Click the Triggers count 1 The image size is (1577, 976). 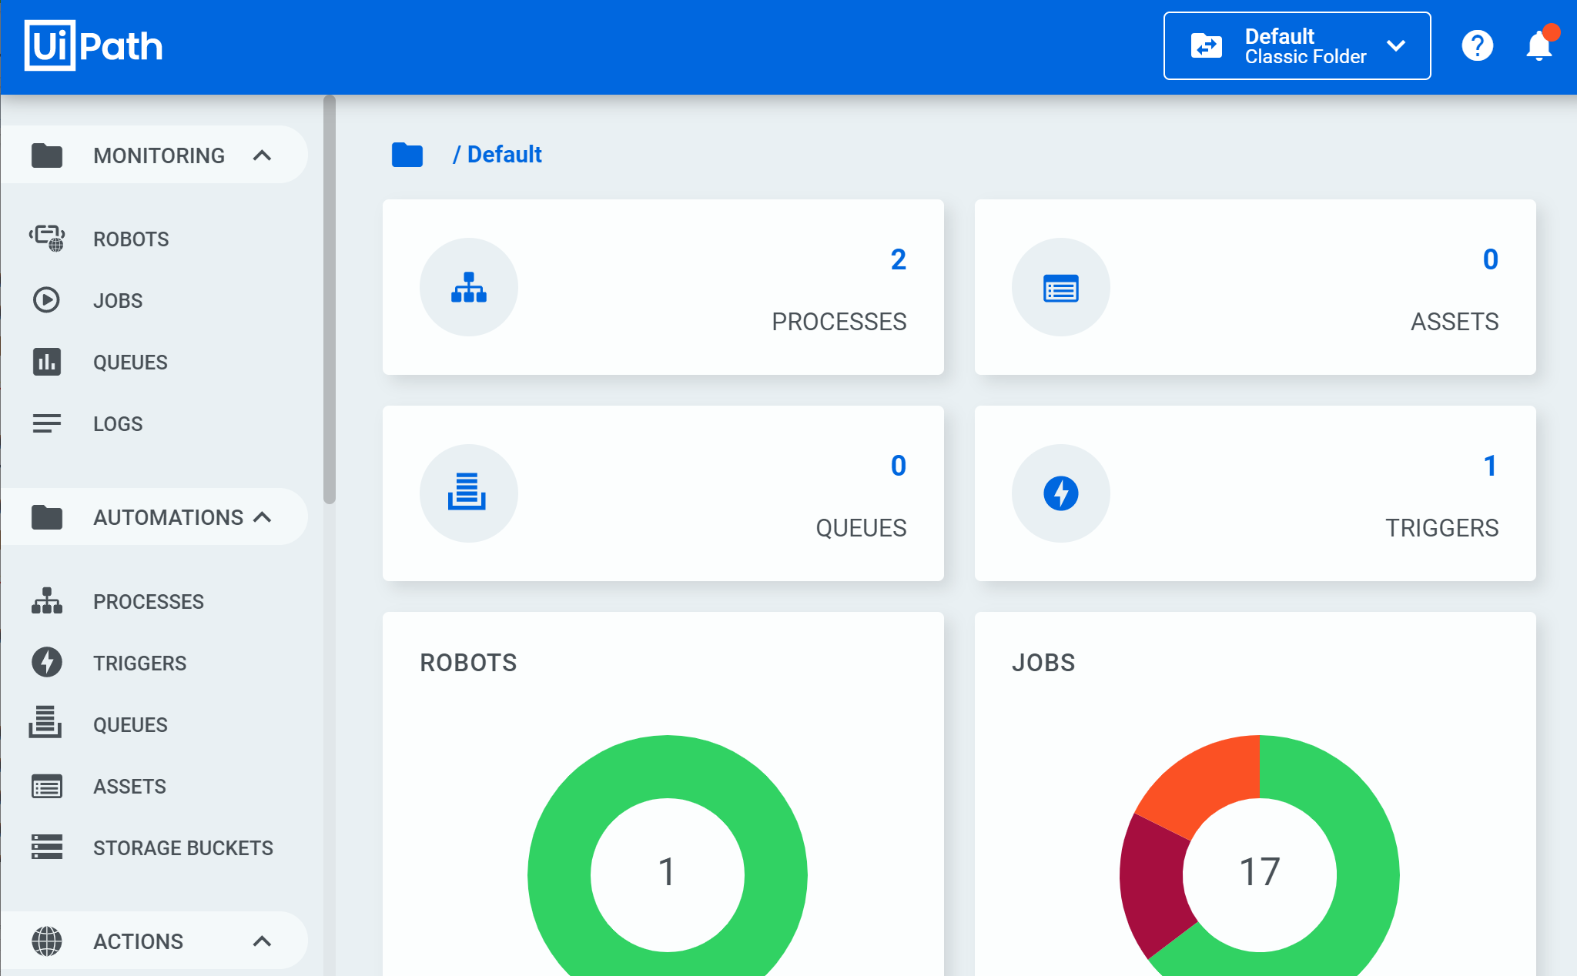1490,466
